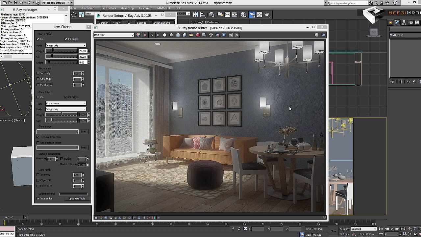Switch to RGB channels in frame buffer

coord(138,35)
